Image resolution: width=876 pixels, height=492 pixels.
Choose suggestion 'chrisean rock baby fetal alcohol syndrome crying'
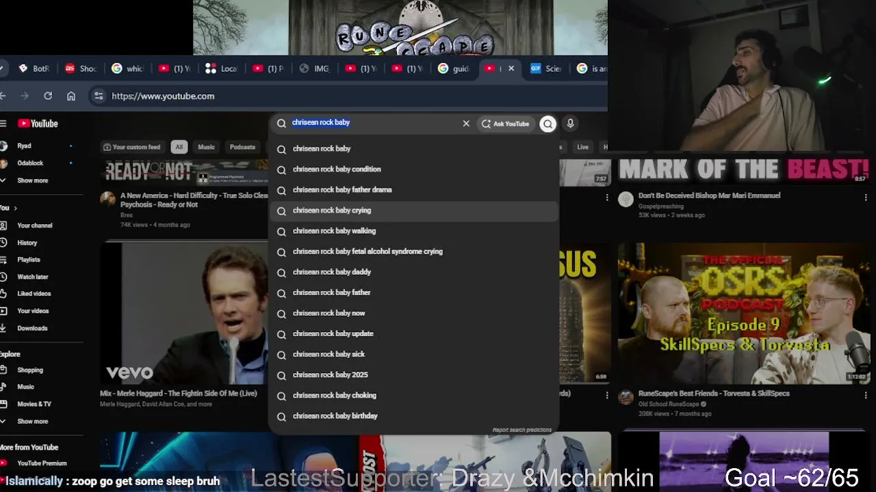pos(415,251)
